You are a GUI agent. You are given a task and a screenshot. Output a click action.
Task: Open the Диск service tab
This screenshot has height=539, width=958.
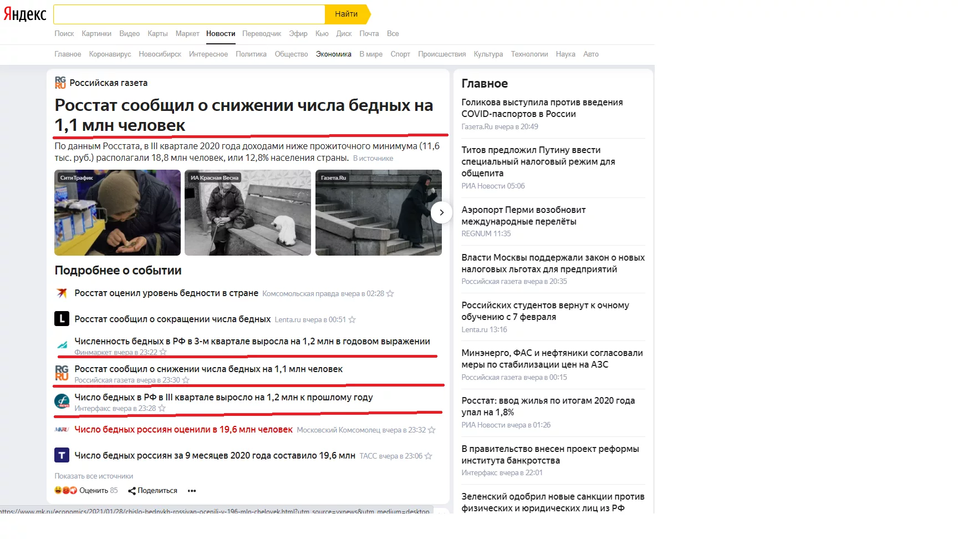coord(344,33)
